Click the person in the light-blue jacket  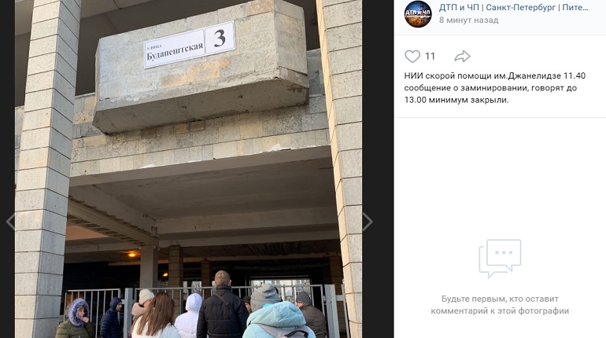pyautogui.click(x=278, y=313)
